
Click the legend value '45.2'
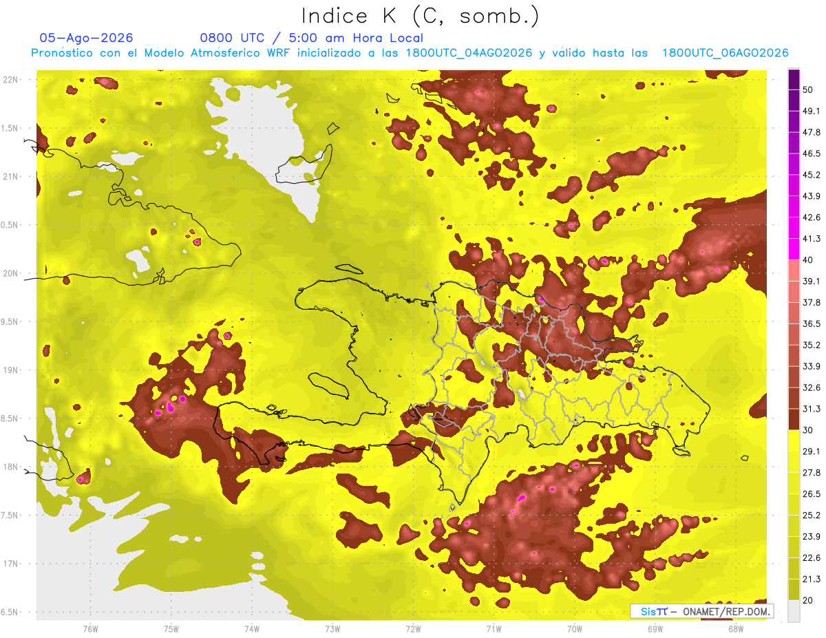(812, 175)
